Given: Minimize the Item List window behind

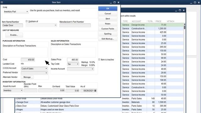Looking at the screenshot, I should pyautogui.click(x=176, y=10).
